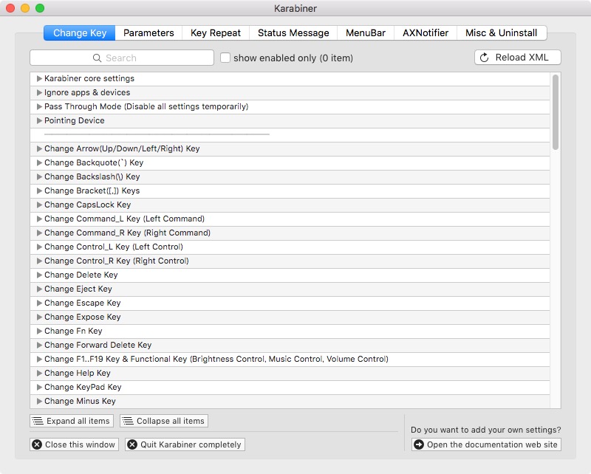
Task: Expand the Change CapsLock Key item
Action: click(x=39, y=205)
